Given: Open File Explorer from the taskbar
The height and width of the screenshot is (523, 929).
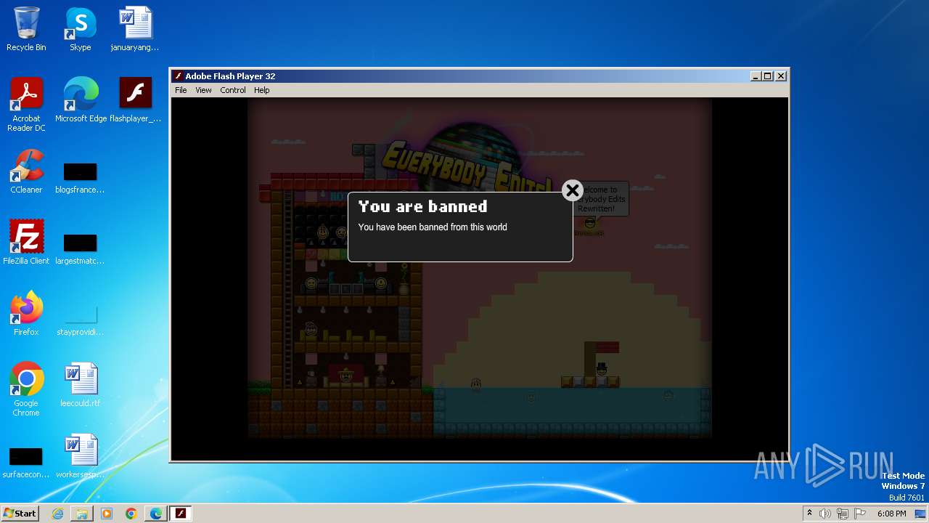Looking at the screenshot, I should (82, 514).
